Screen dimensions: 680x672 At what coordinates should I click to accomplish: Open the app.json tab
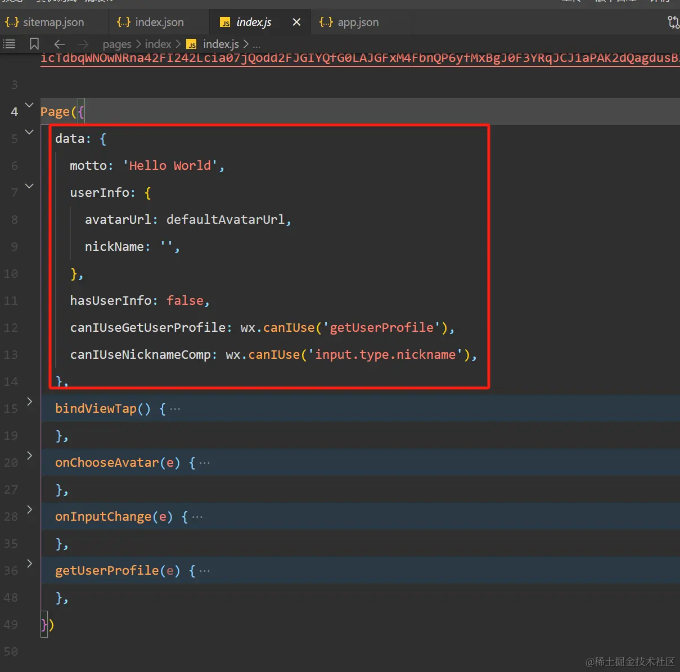pos(349,22)
